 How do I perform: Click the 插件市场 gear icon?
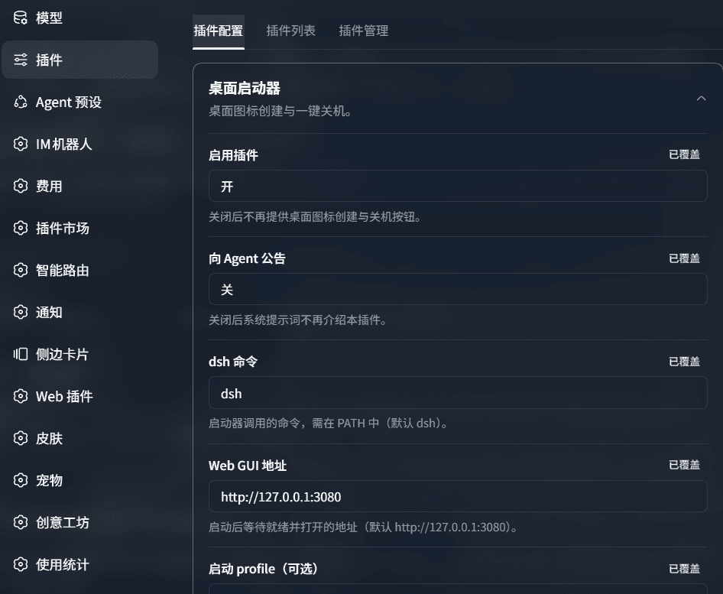(x=21, y=228)
